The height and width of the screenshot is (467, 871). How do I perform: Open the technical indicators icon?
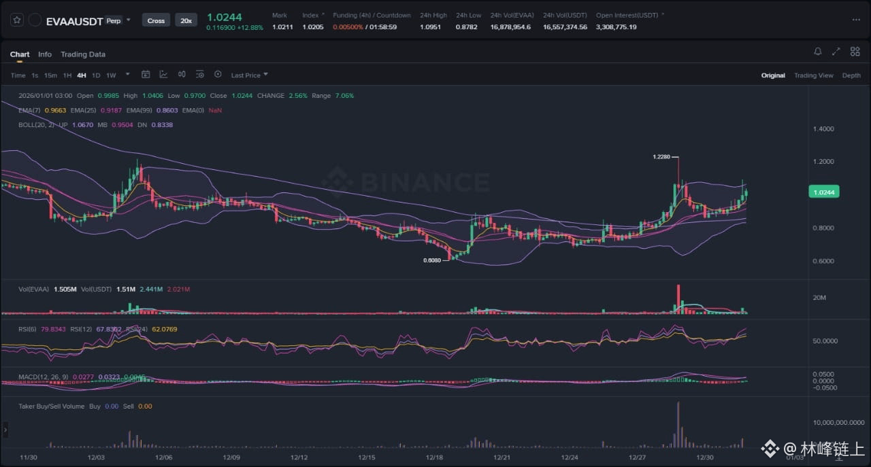164,75
